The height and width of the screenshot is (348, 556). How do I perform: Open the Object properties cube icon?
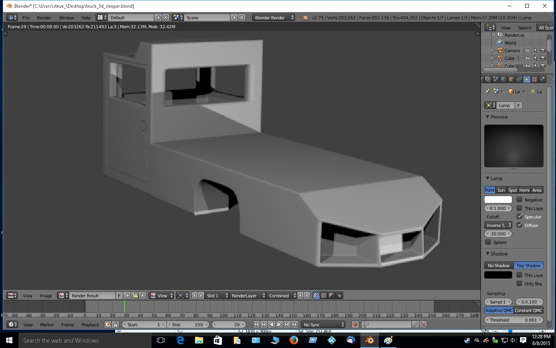(511, 79)
